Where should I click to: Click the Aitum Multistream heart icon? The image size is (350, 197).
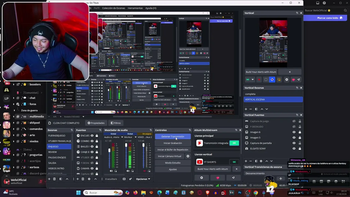[x=218, y=178]
